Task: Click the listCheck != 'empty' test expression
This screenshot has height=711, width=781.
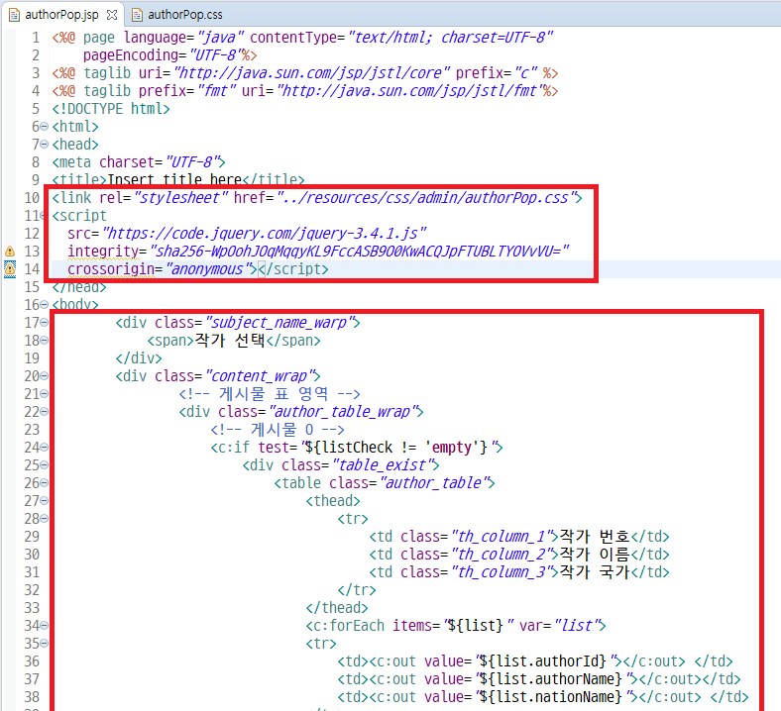Action: (x=397, y=448)
